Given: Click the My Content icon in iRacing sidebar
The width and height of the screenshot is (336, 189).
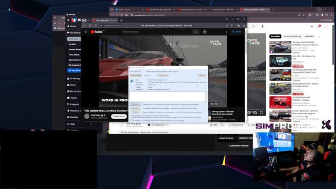Looking at the screenshot, I should click(68, 91).
